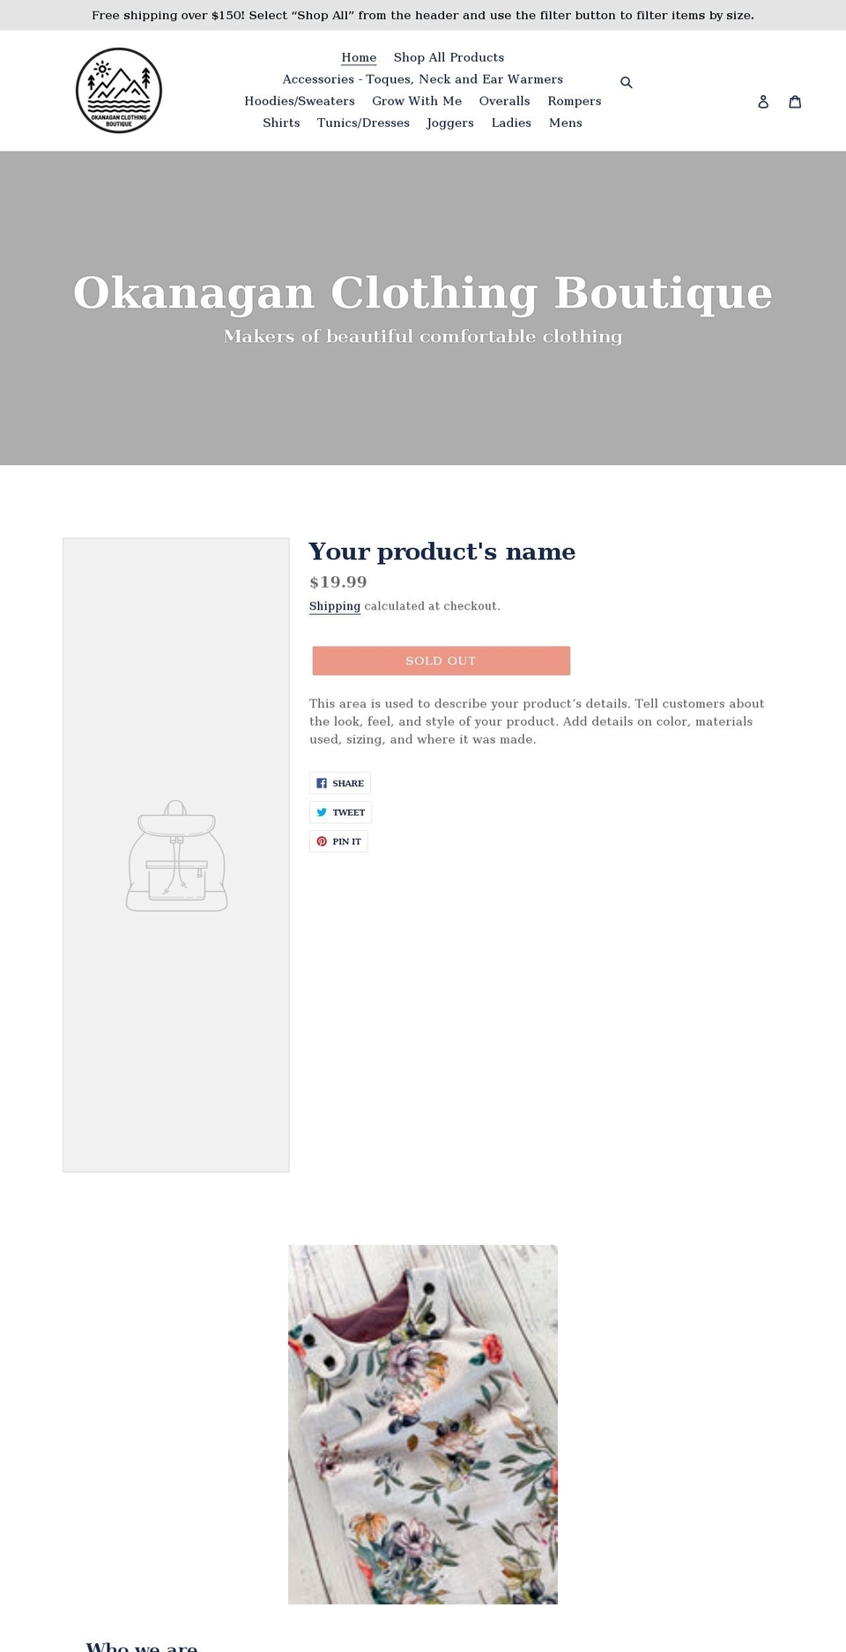The height and width of the screenshot is (1652, 846).
Task: Open the Joggers category
Action: pos(450,123)
